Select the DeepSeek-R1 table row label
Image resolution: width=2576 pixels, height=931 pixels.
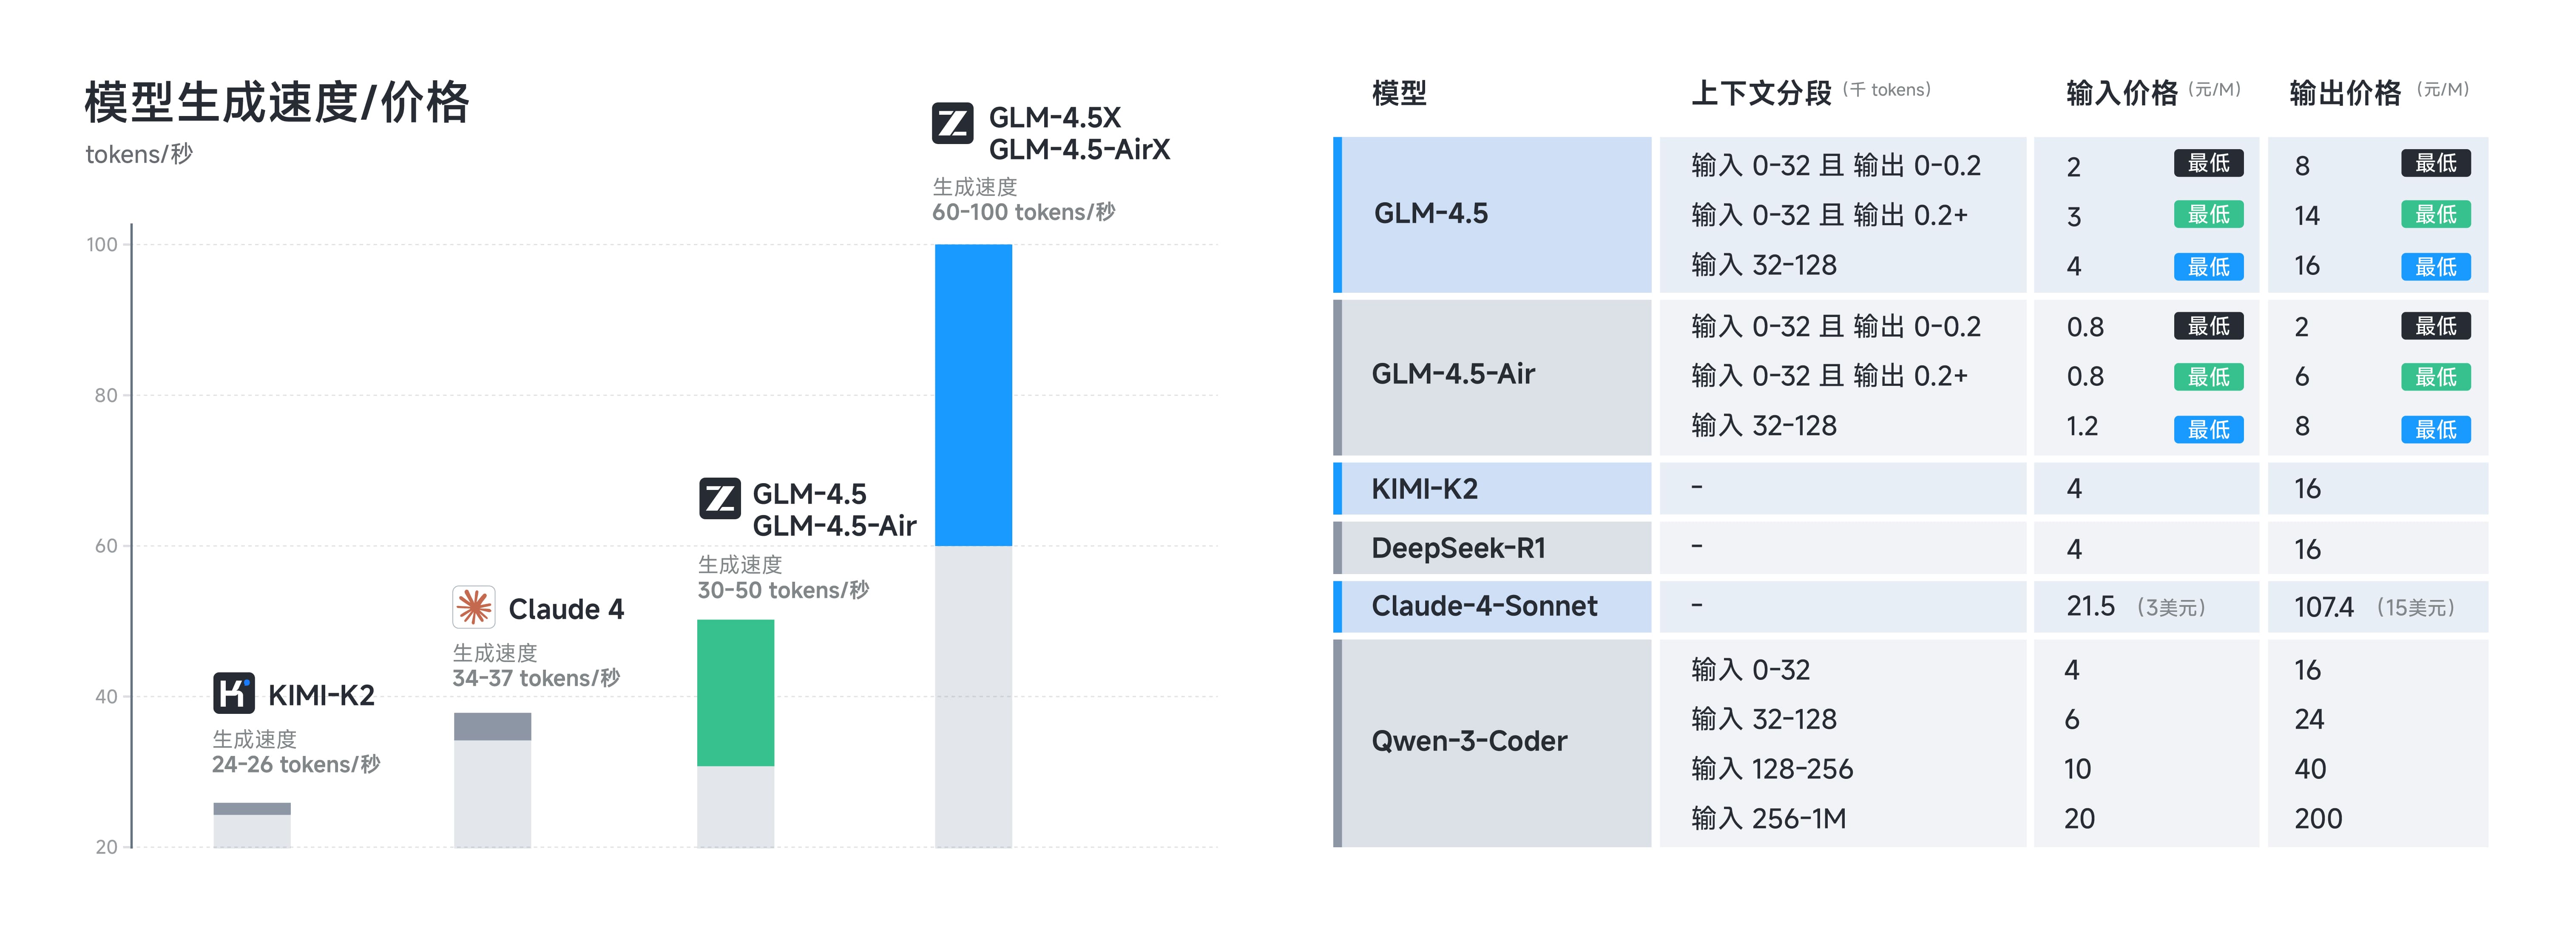[x=1458, y=549]
